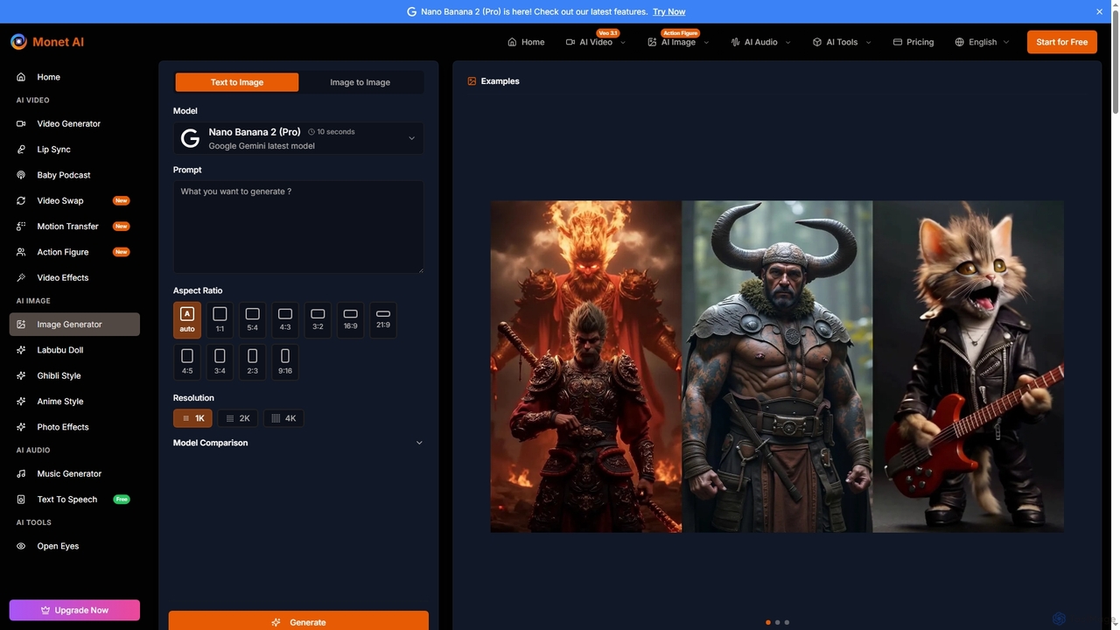Click the Pricing card icon in the top nav
This screenshot has height=630, width=1120.
tap(898, 42)
